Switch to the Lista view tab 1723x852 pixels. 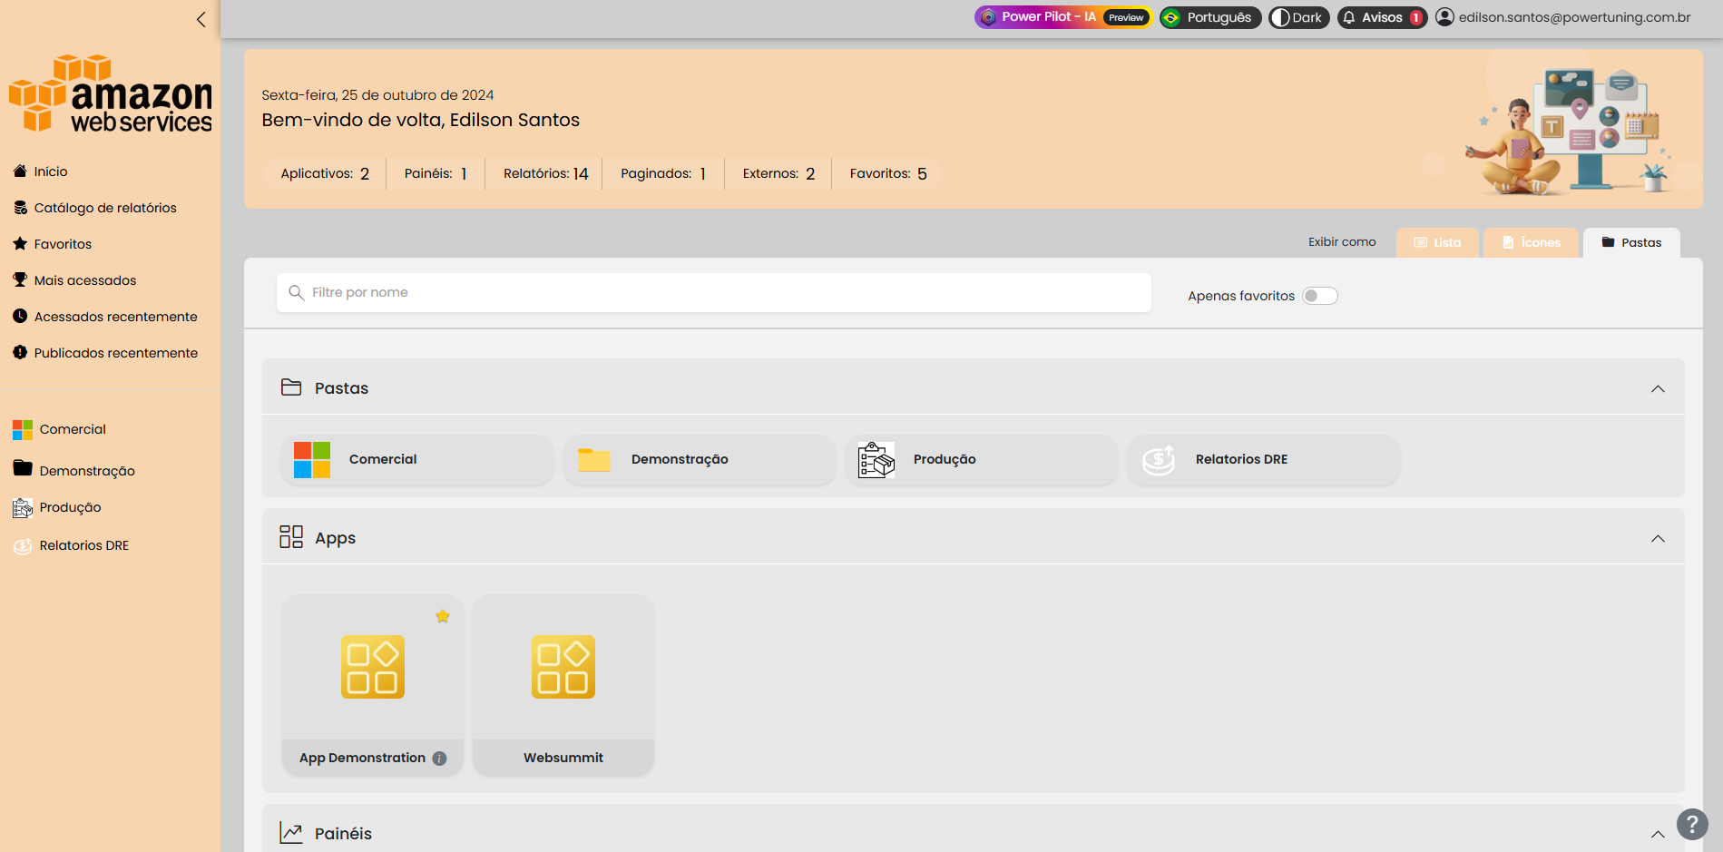(1437, 243)
